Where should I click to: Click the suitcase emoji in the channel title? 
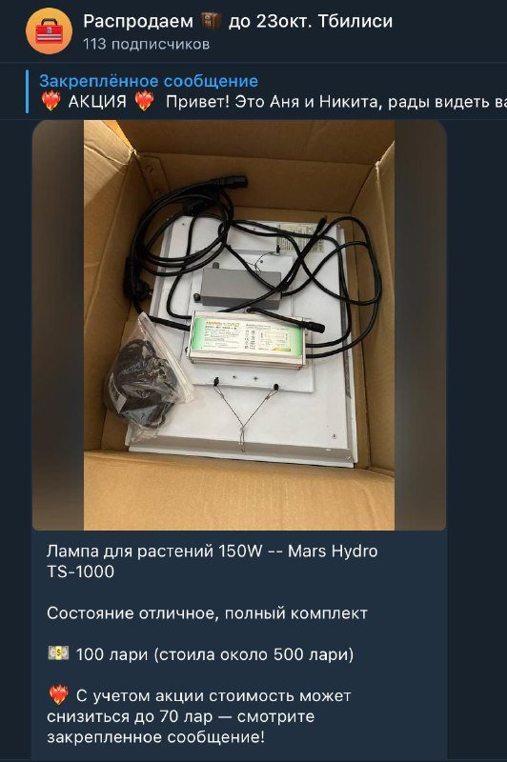pyautogui.click(x=211, y=21)
